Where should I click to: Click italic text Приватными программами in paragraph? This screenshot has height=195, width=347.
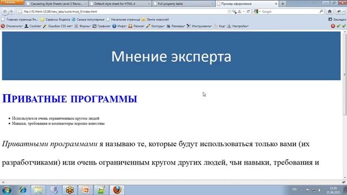tap(49, 144)
